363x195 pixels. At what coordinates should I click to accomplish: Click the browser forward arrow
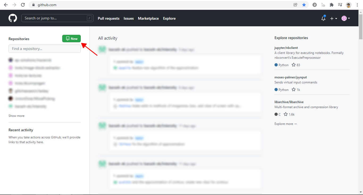click(x=14, y=5)
